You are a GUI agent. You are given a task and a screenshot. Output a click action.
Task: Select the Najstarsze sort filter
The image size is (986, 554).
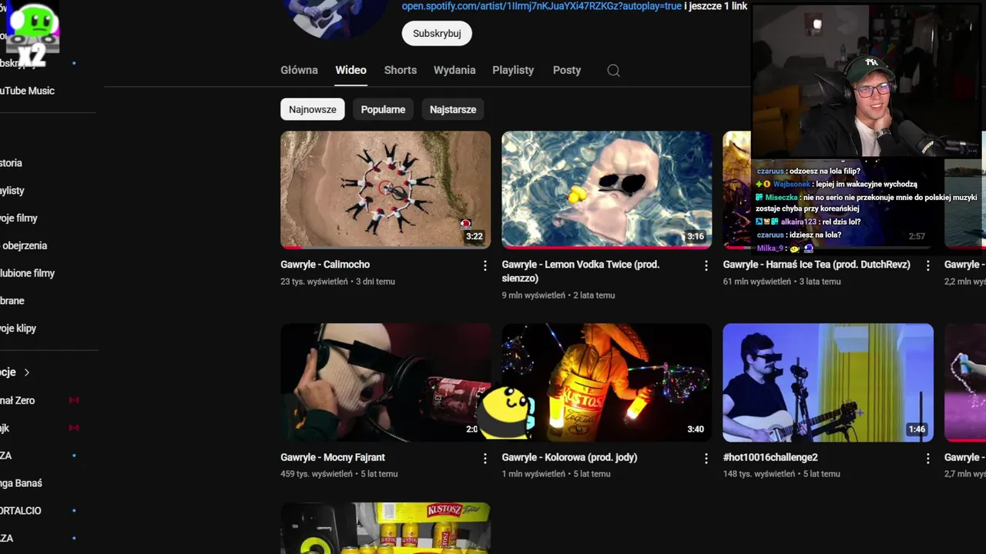point(453,109)
